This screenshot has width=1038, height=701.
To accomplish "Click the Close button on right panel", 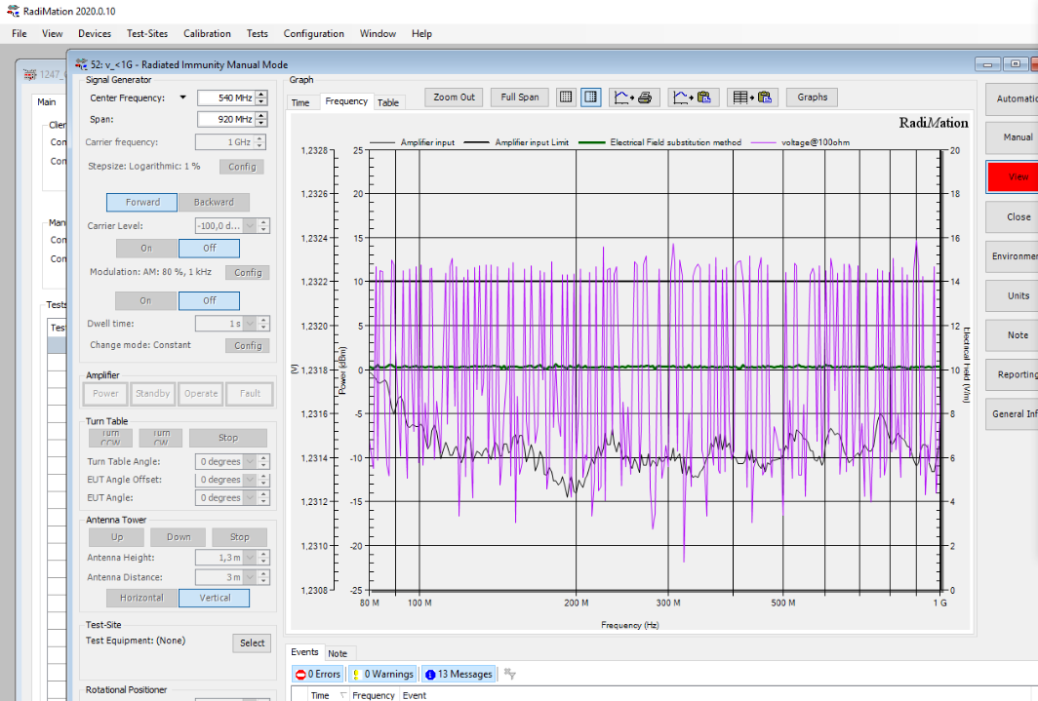I will tap(1013, 216).
